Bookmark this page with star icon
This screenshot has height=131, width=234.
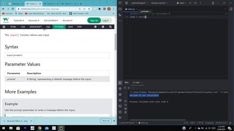coord(89,9)
